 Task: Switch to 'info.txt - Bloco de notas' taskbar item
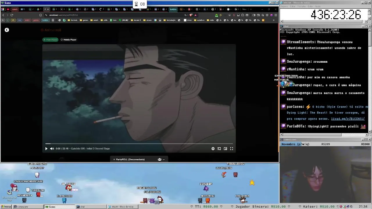click(x=122, y=207)
